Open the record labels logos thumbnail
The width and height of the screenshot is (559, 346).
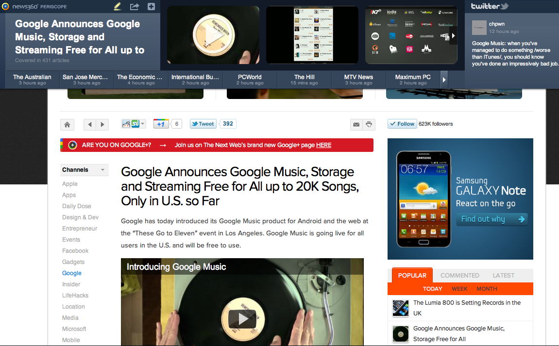pos(411,35)
